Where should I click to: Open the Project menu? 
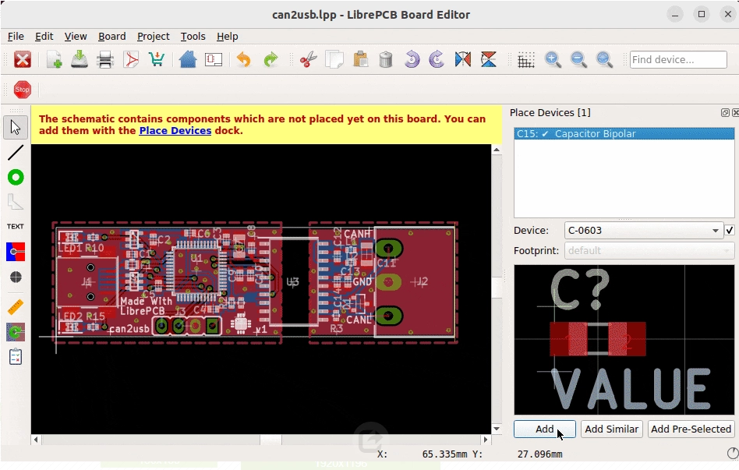(153, 37)
